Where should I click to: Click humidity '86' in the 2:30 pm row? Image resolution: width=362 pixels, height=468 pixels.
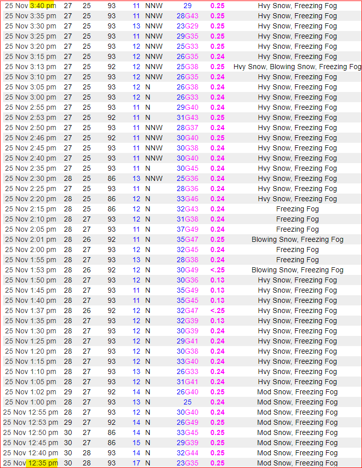pyautogui.click(x=112, y=178)
